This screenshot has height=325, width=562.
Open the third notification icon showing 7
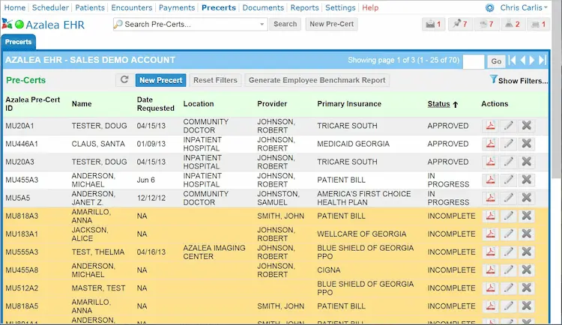[487, 24]
